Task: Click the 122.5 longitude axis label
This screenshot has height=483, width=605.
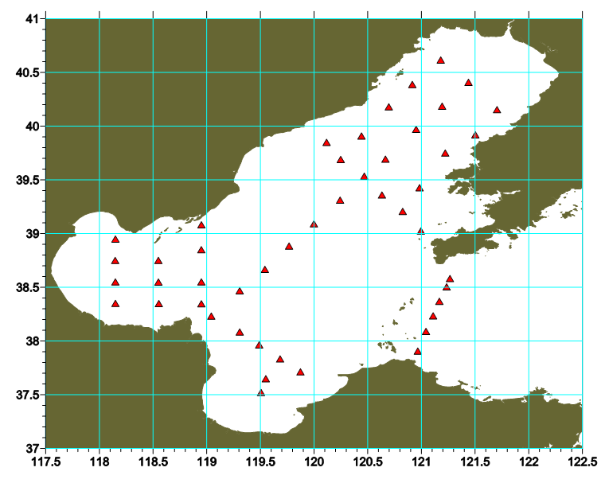Action: (x=582, y=462)
